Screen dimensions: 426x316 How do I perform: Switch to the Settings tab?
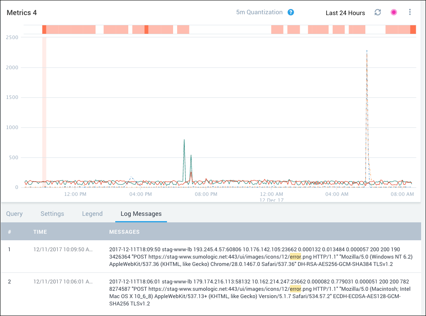[52, 214]
